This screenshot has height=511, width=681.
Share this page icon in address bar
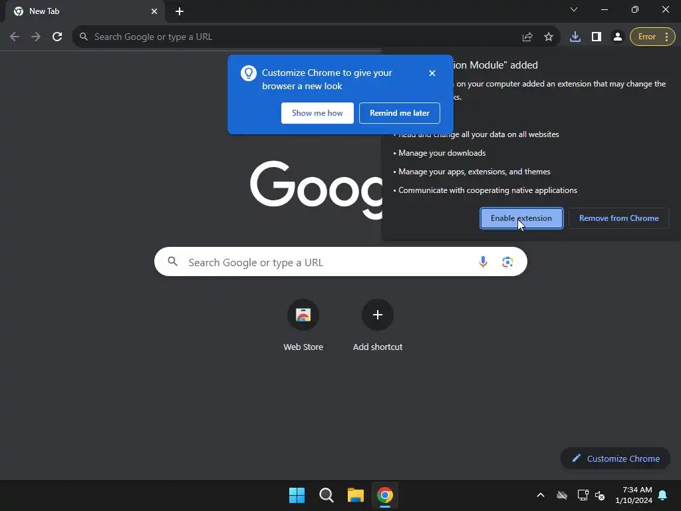click(527, 37)
